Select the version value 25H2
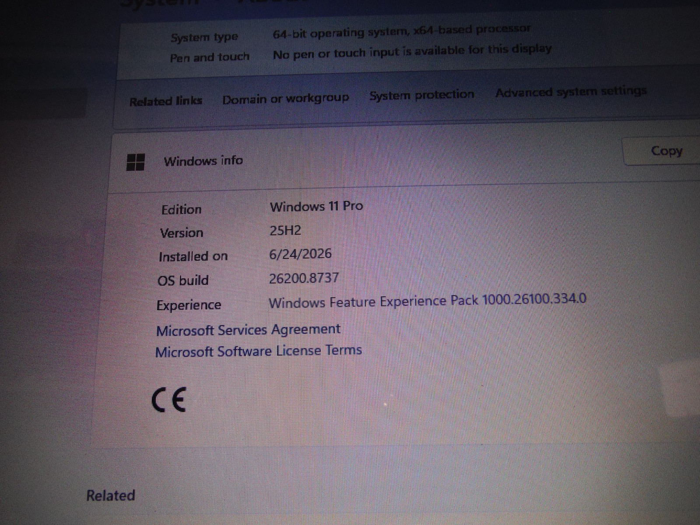 (x=285, y=230)
